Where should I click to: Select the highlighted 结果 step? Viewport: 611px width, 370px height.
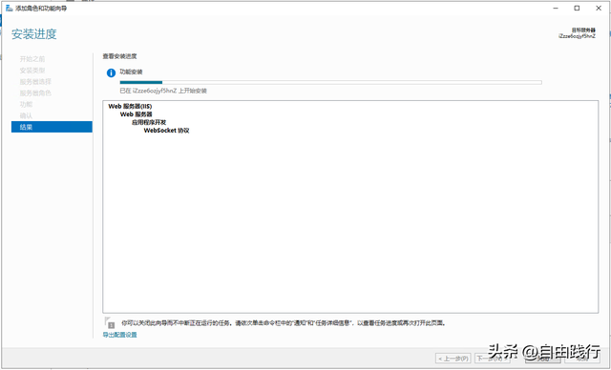tap(52, 127)
